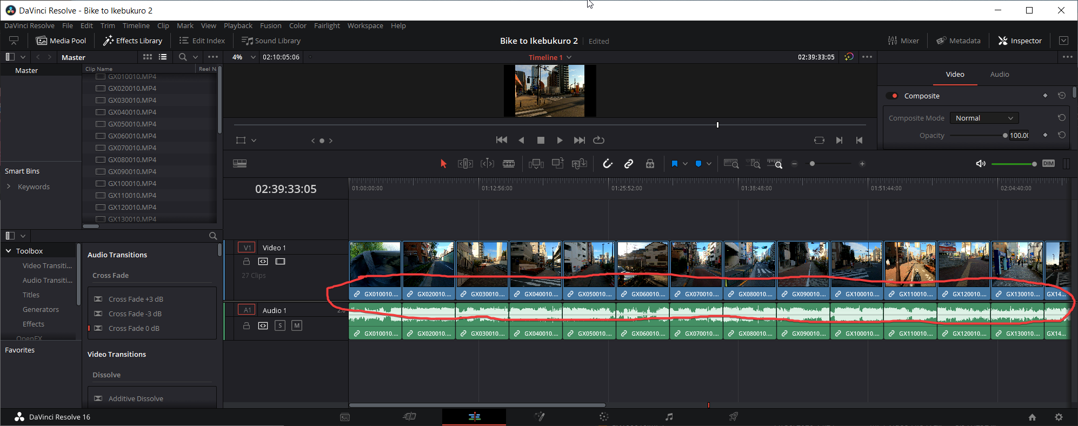Open viewer transform overlay dropdown
The height and width of the screenshot is (426, 1078).
pos(254,141)
